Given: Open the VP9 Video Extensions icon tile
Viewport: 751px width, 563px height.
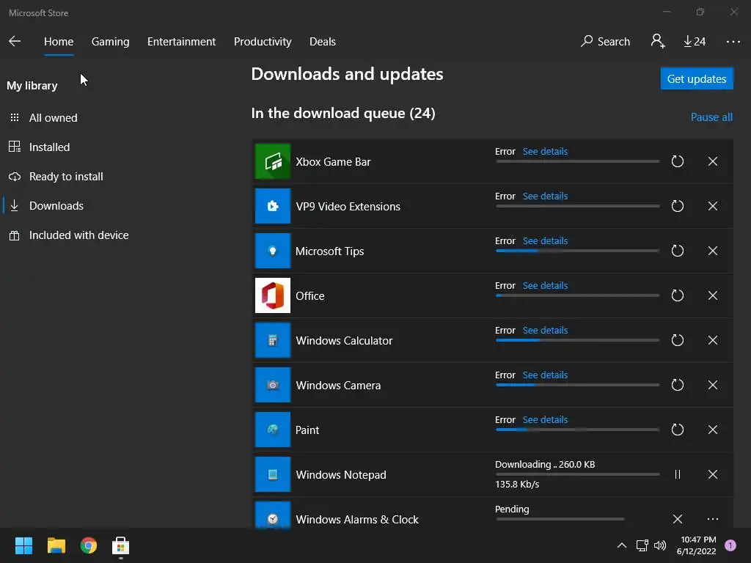Looking at the screenshot, I should pyautogui.click(x=273, y=206).
